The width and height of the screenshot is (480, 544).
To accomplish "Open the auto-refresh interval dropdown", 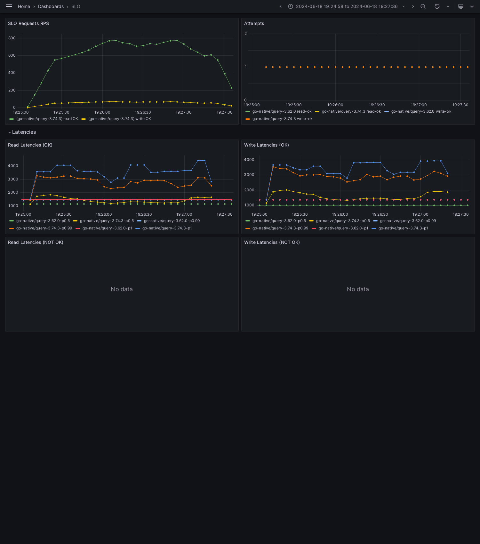I will click(448, 6).
